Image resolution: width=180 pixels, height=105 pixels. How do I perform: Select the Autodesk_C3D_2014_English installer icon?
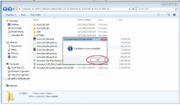tap(34, 64)
